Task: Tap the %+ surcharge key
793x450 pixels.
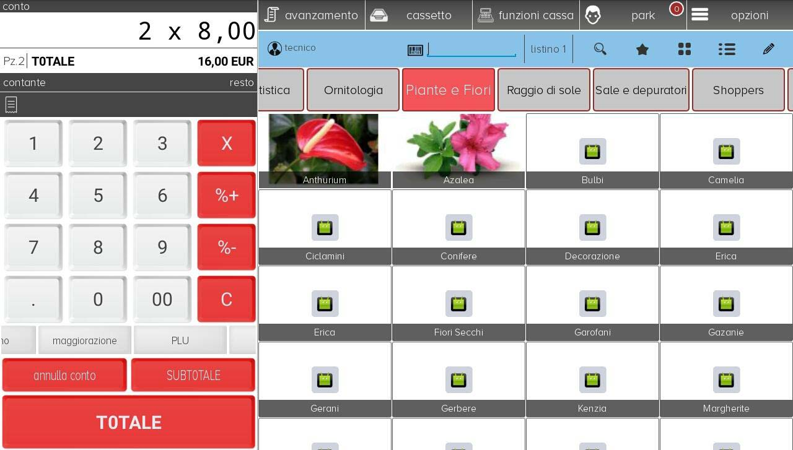Action: pos(226,195)
